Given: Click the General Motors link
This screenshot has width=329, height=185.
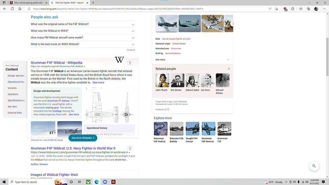Looking at the screenshot, I should pyautogui.click(x=172, y=53).
